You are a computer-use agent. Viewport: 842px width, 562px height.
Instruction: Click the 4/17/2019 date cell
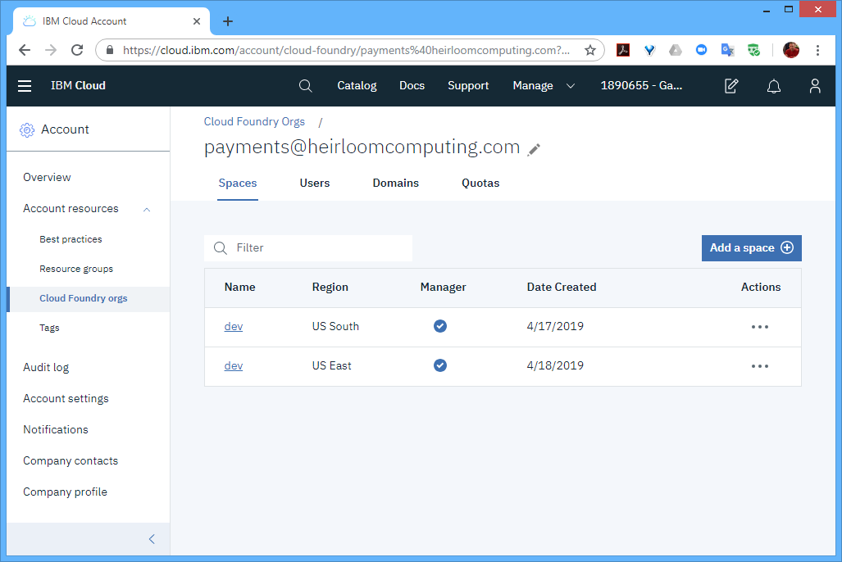click(x=555, y=326)
